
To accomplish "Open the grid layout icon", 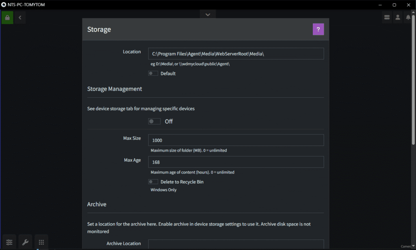I will pyautogui.click(x=41, y=242).
